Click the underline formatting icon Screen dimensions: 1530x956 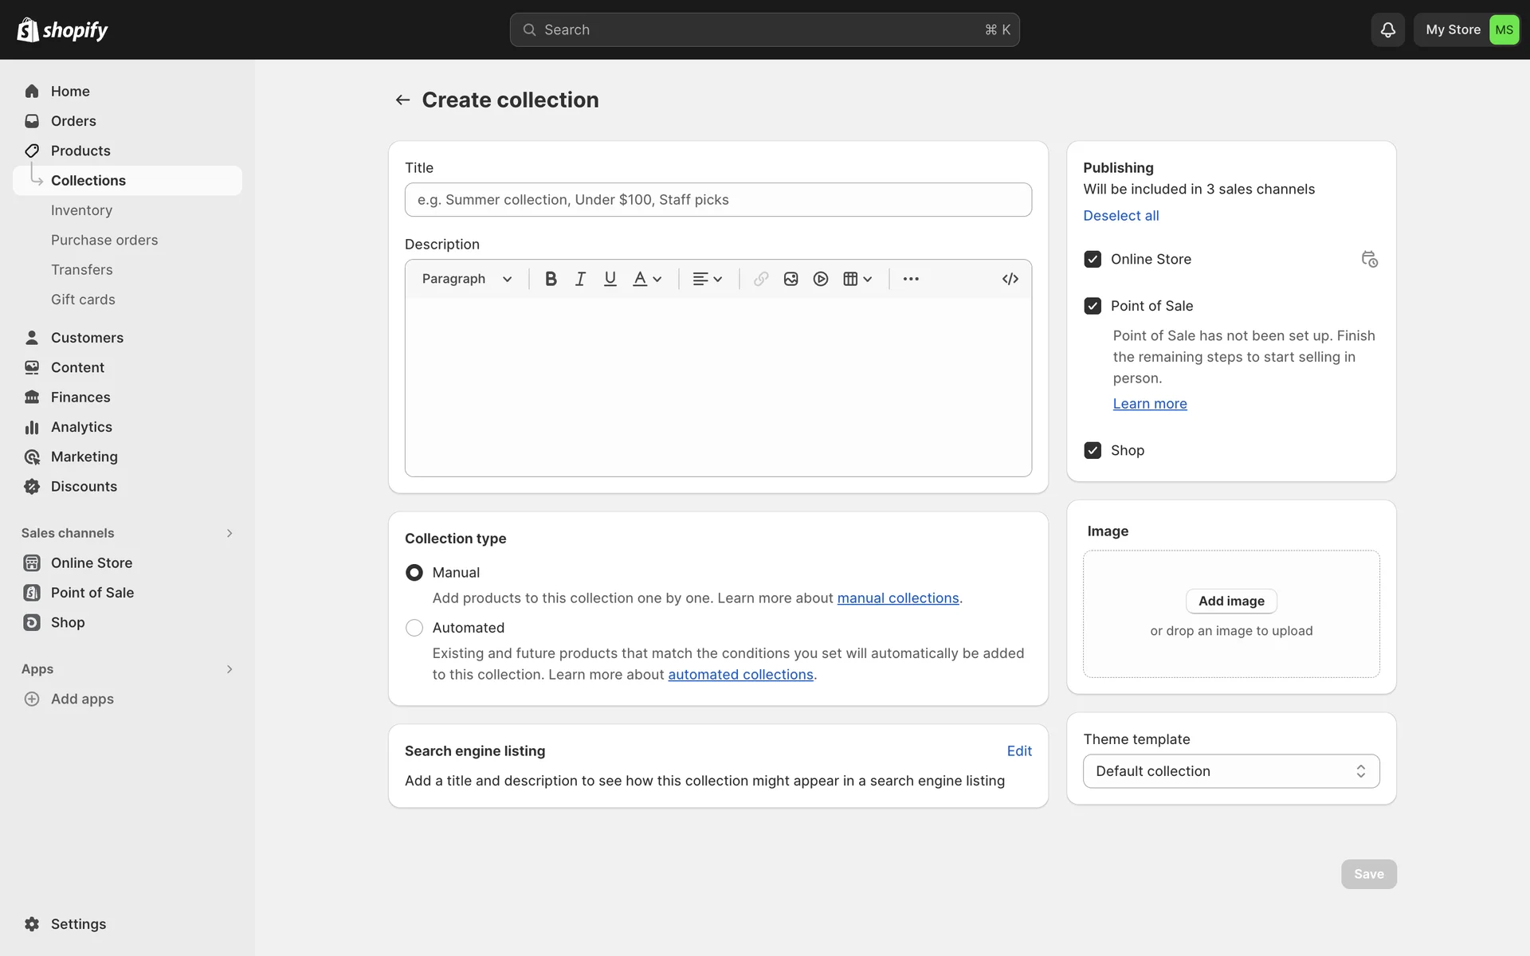(610, 279)
